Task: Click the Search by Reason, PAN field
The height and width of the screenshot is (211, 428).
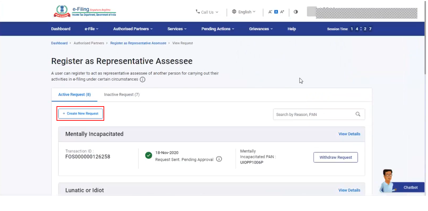Action: pos(313,114)
